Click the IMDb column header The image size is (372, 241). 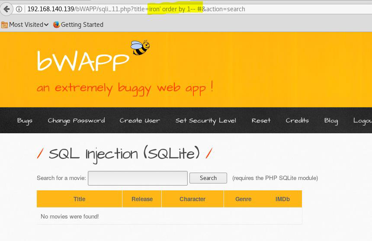point(282,199)
